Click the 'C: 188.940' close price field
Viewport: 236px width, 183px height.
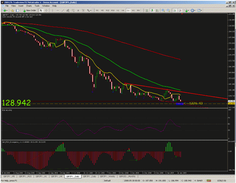pyautogui.click(x=187, y=181)
